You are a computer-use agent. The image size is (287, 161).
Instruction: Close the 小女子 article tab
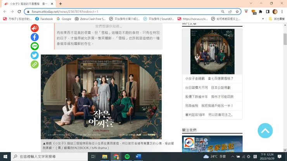[x=52, y=3]
